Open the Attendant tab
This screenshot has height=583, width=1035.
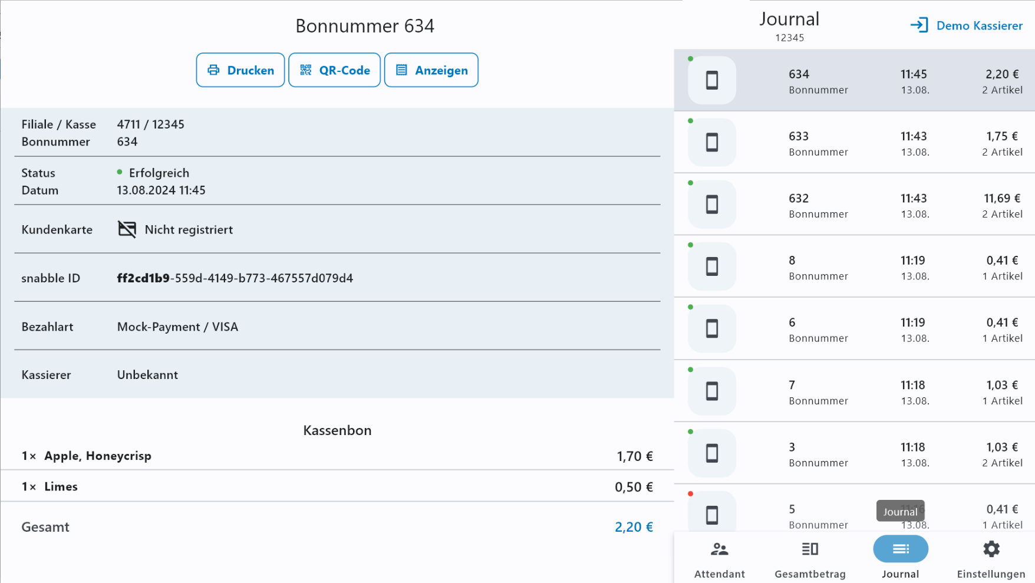click(x=719, y=559)
